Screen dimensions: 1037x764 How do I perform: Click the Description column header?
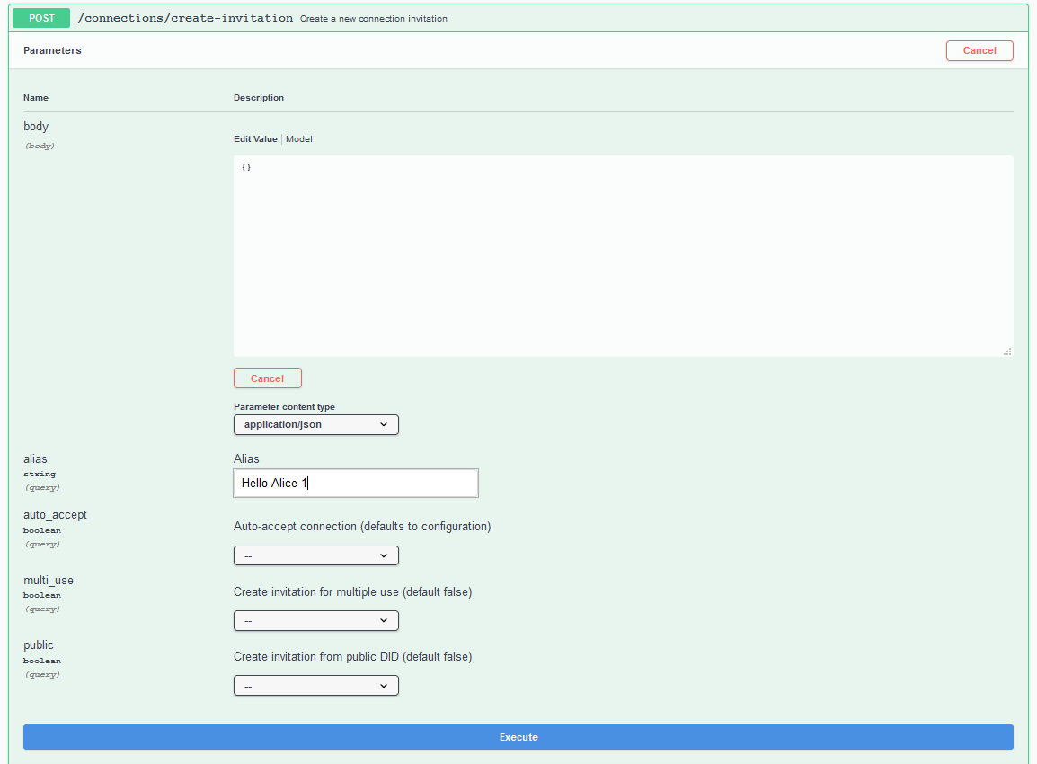click(x=259, y=97)
